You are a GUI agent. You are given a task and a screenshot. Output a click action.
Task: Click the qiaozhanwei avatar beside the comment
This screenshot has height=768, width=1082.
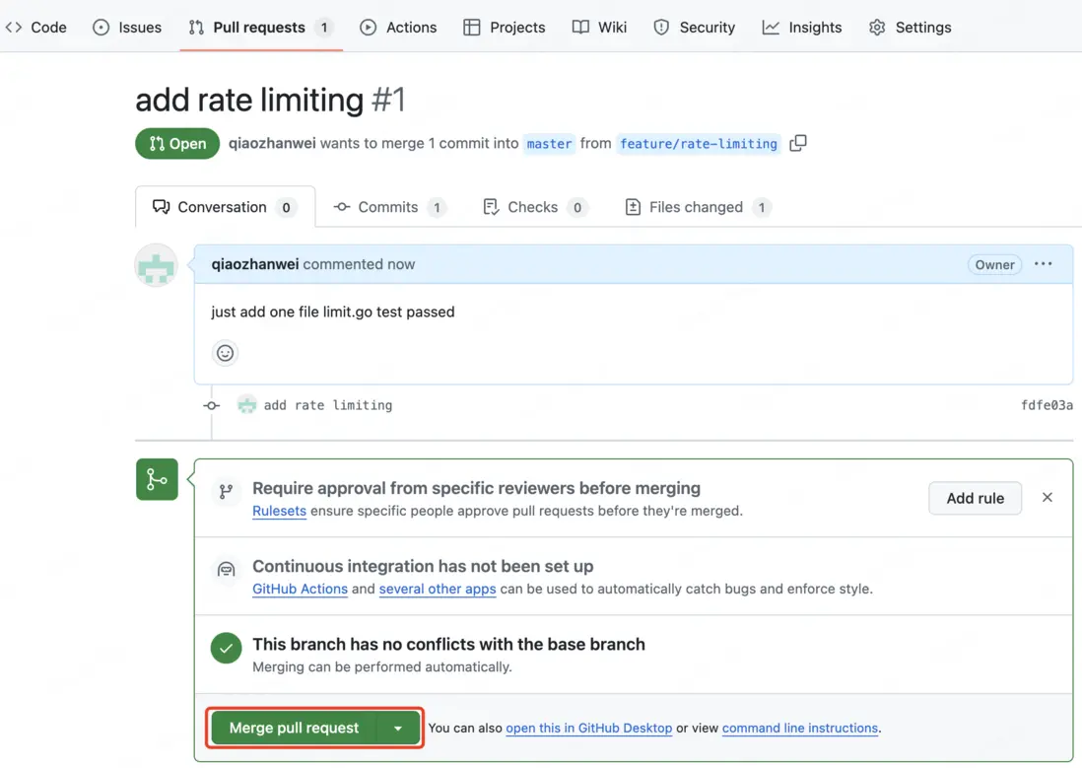coord(156,265)
